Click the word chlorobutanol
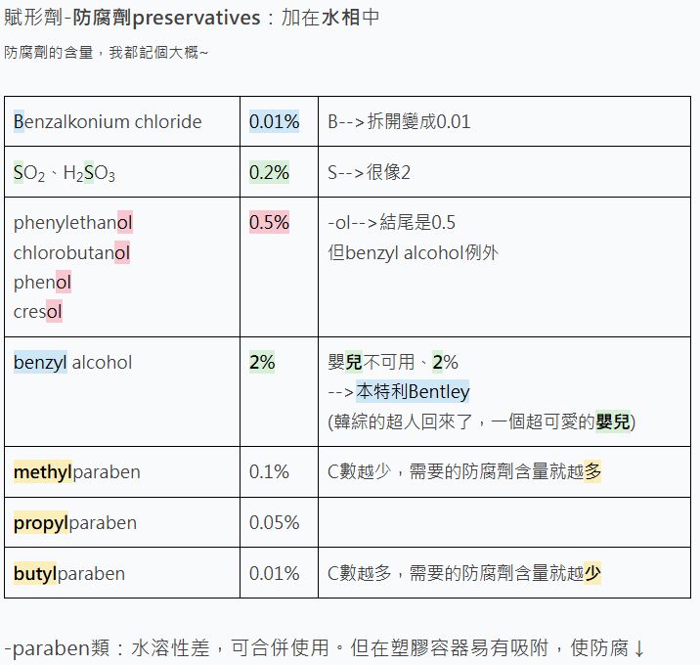 pyautogui.click(x=71, y=253)
